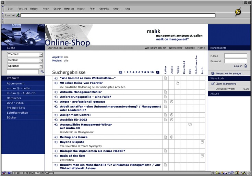Open m.o.m. - Audio CD category
The image size is (252, 176).
pos(21,93)
